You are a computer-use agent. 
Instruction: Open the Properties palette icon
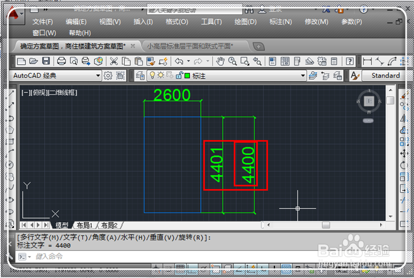(272, 62)
